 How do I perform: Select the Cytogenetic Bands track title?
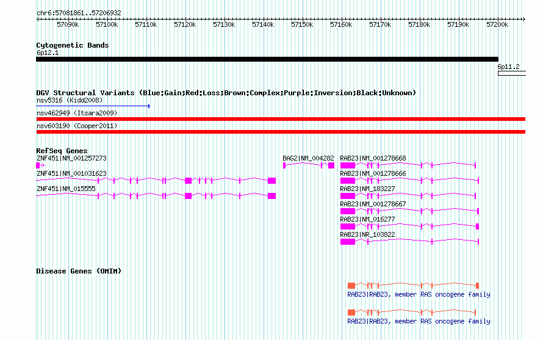pos(73,45)
